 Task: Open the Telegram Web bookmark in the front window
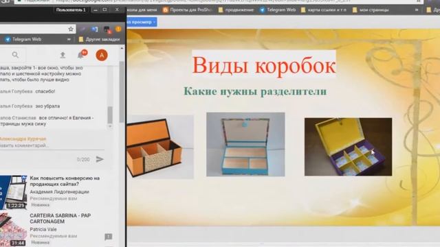tap(23, 40)
